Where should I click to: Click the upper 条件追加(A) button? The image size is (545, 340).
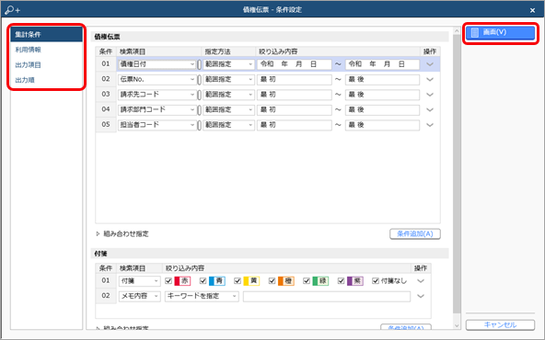tap(414, 233)
